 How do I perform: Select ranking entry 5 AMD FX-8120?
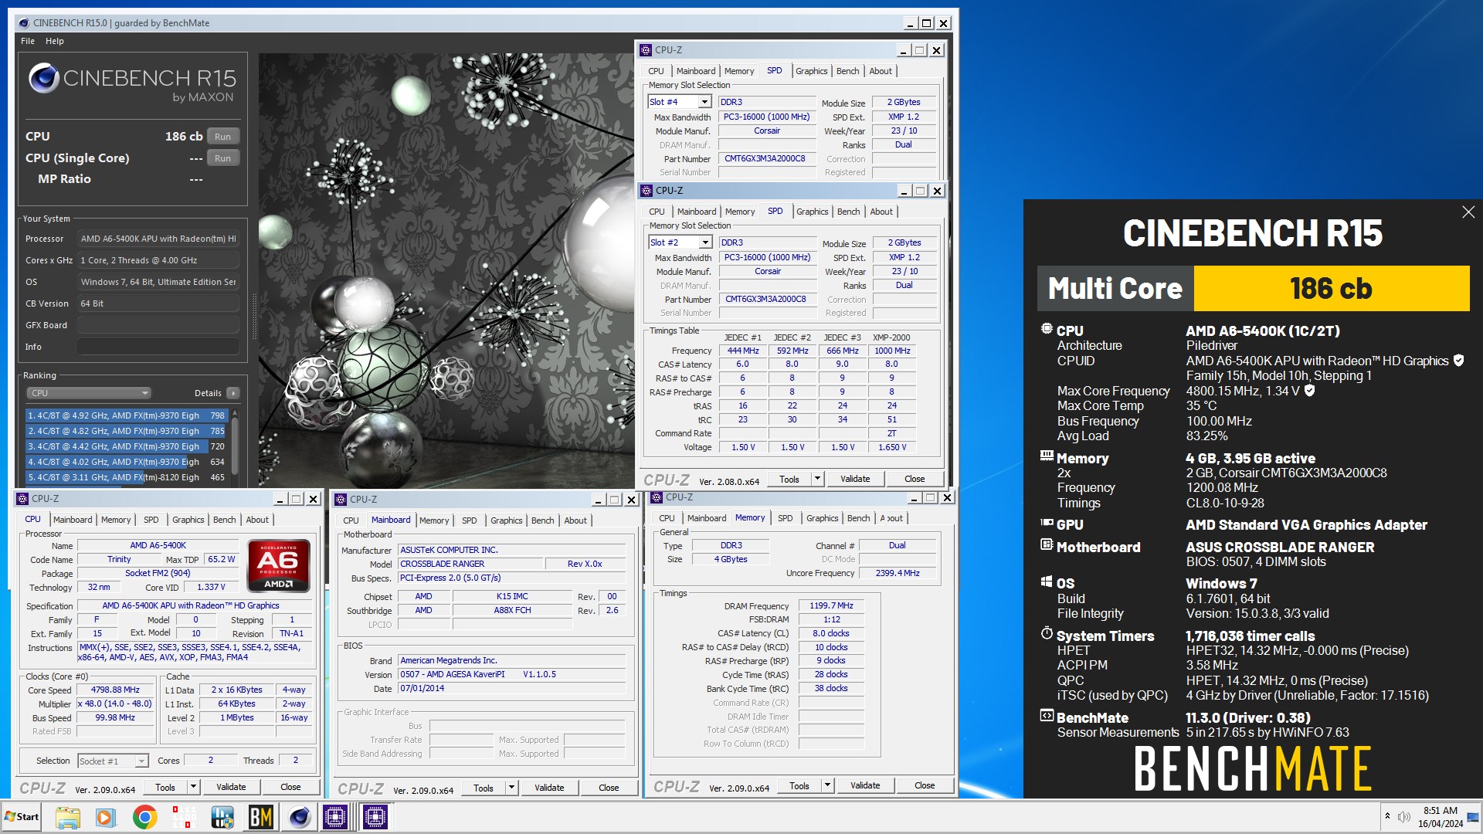127,477
